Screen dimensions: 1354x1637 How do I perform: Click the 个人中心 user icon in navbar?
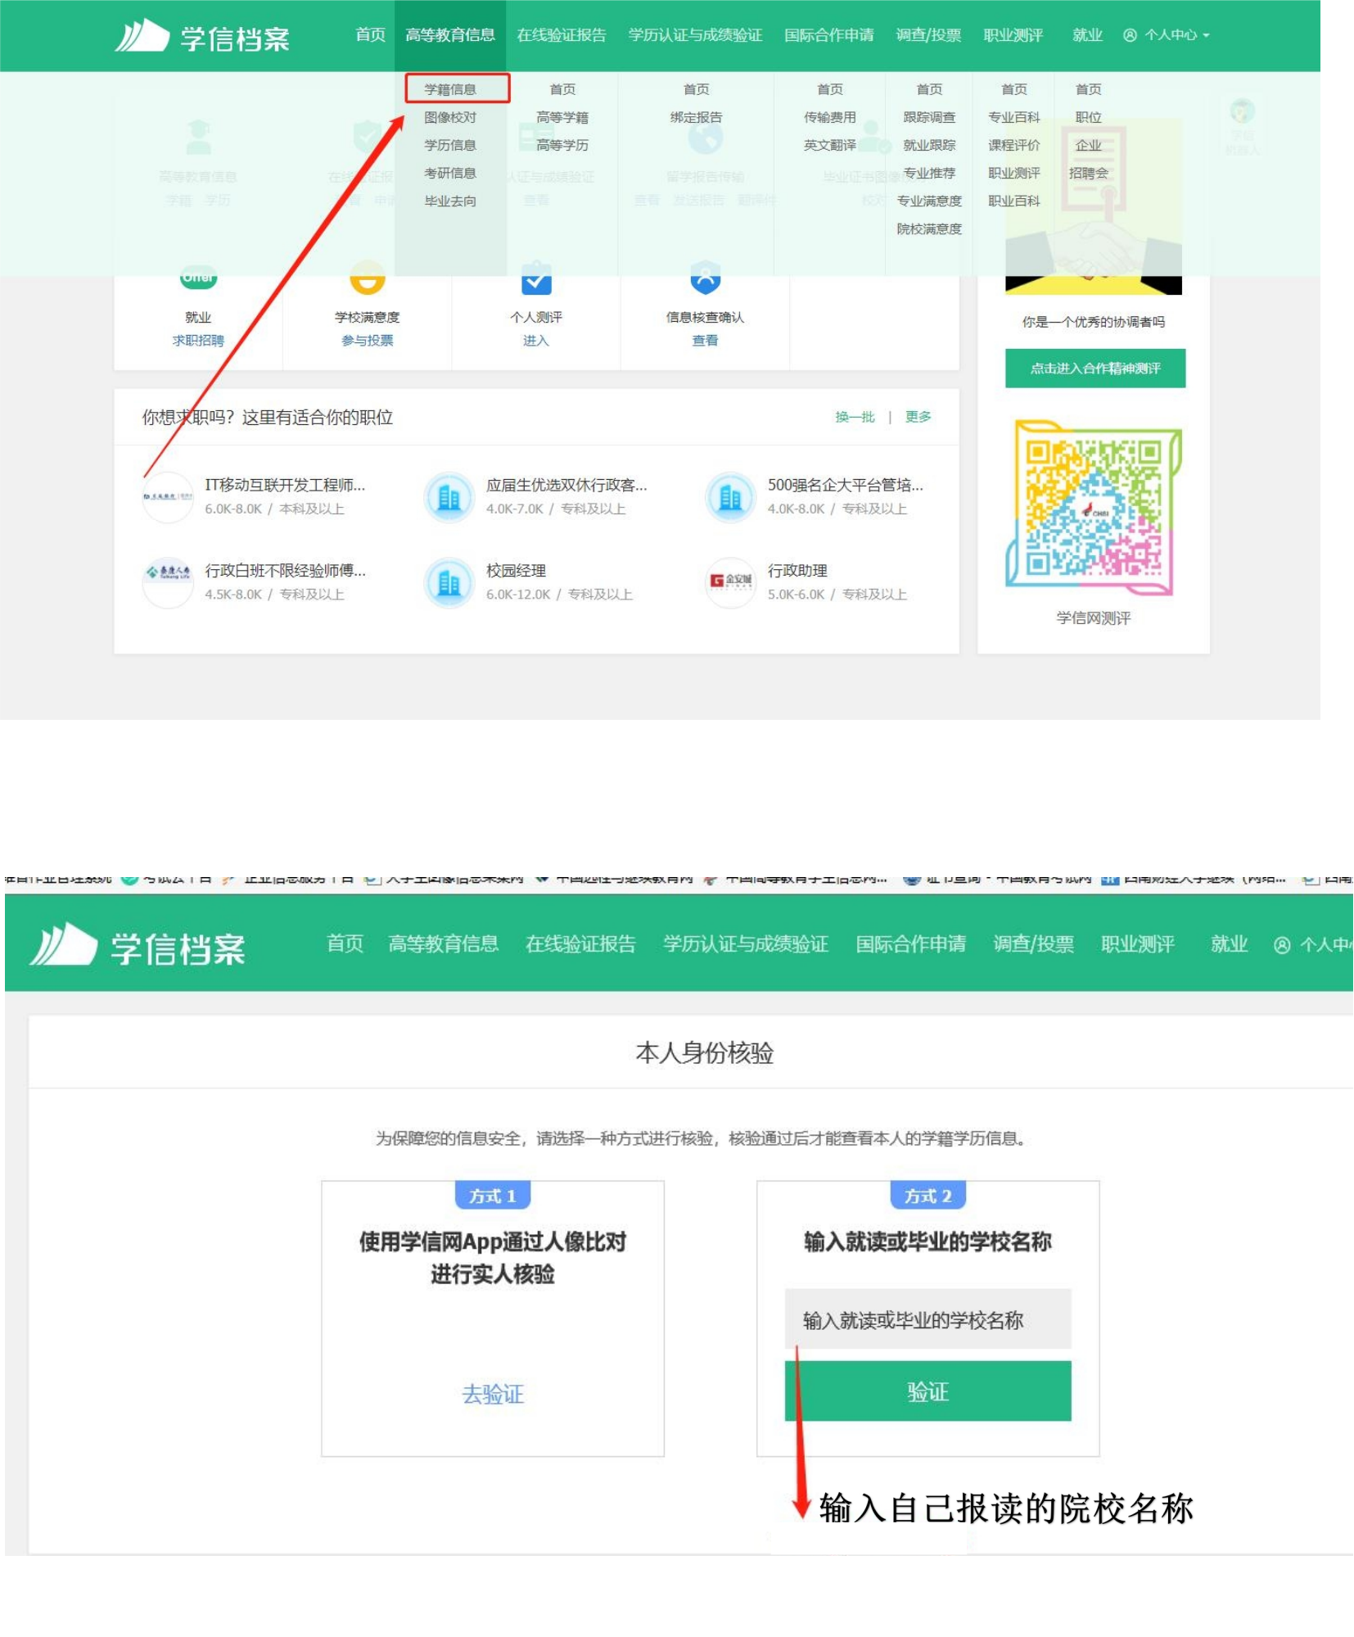point(1131,35)
